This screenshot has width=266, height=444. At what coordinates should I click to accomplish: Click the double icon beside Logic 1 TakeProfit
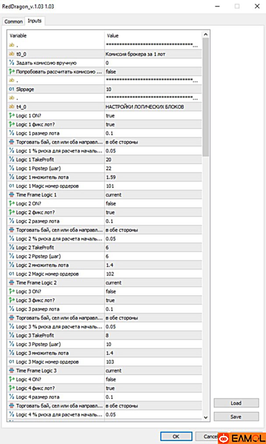11,160
